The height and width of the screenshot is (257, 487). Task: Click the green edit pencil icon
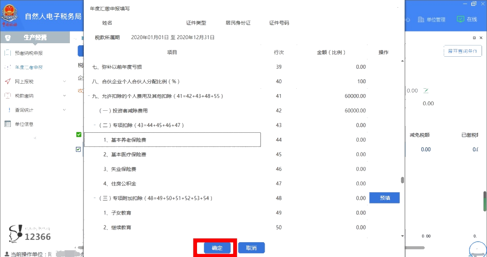[426, 90]
